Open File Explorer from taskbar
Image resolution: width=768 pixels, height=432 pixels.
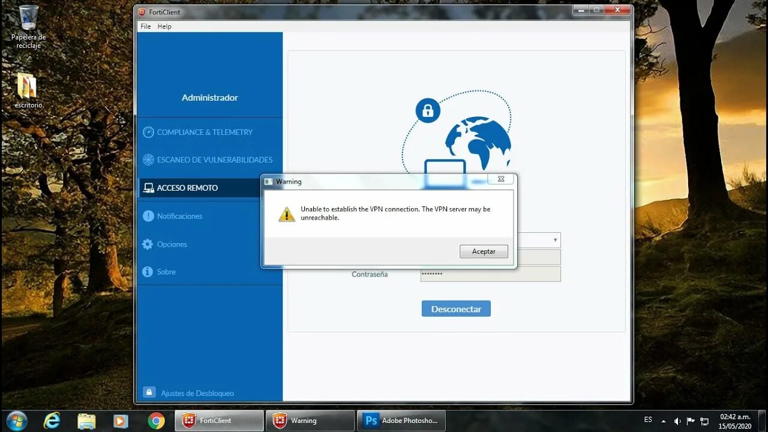point(86,421)
